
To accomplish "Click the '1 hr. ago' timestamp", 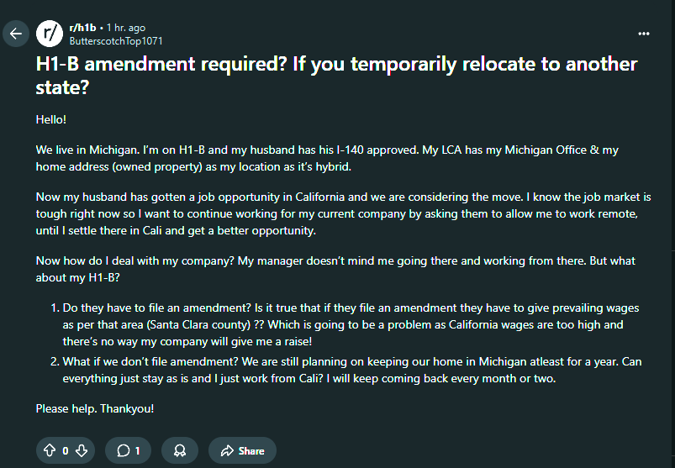I will (126, 28).
